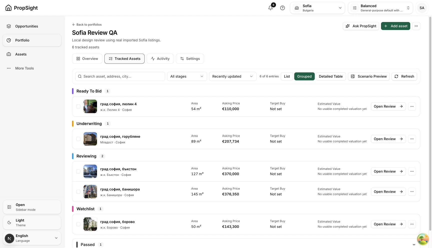Tick the checkbox for град софия, горубляне
The height and width of the screenshot is (248, 432).
pos(78,139)
